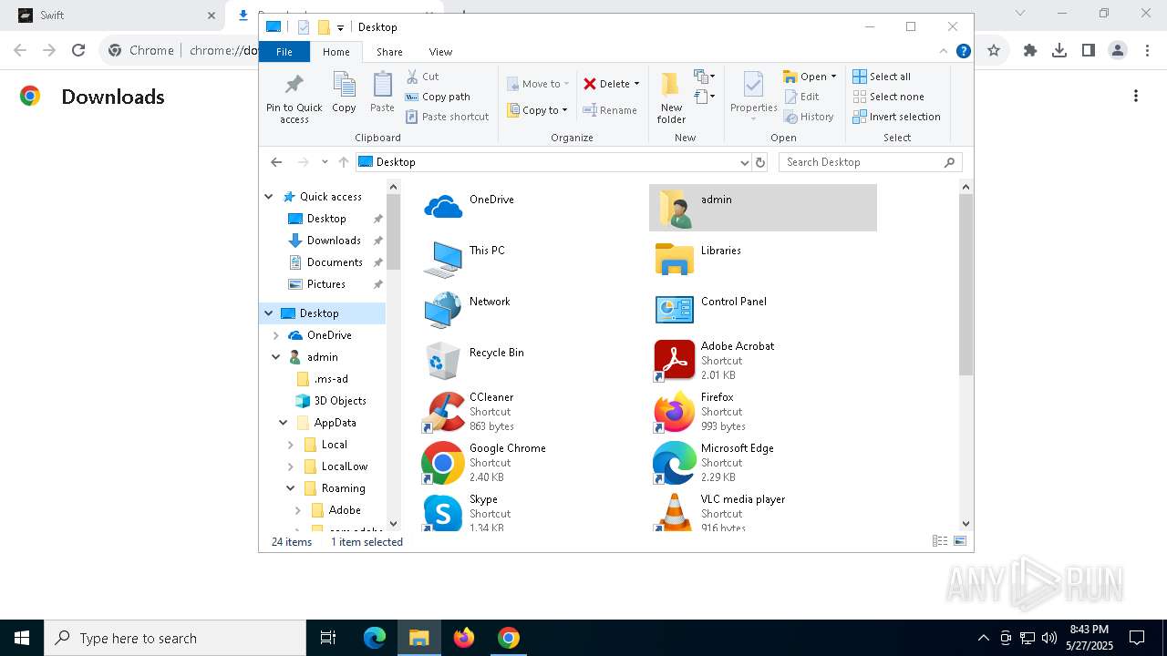Open Firefox from the taskbar

[x=464, y=638]
